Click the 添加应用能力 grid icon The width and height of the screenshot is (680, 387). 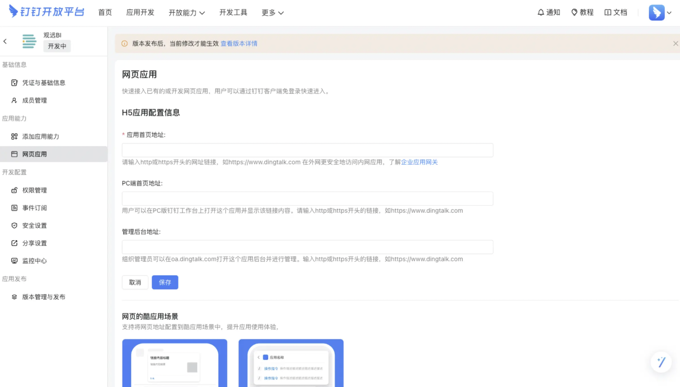coord(14,136)
